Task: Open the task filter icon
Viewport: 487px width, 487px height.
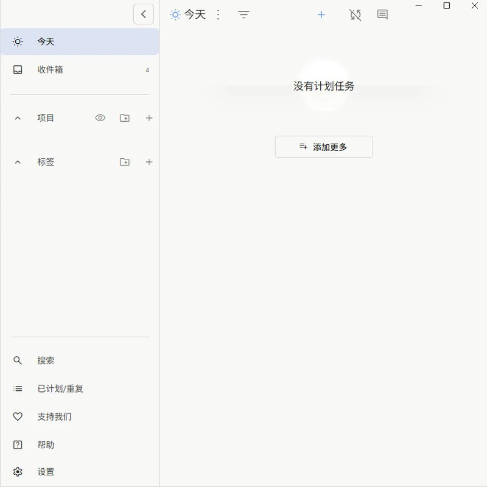Action: coord(244,15)
